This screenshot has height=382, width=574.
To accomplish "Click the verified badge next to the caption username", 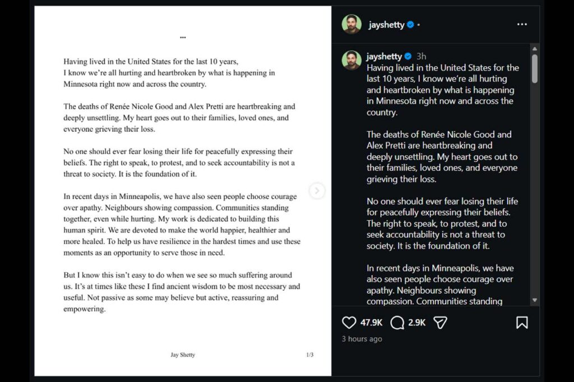I will point(408,57).
